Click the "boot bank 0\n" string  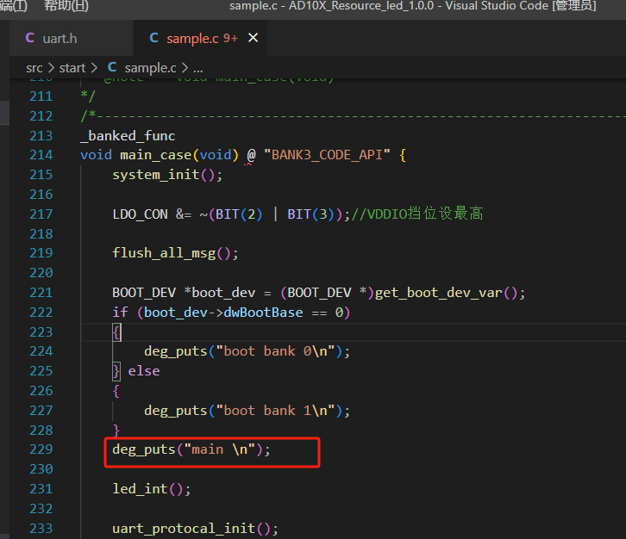coord(275,351)
